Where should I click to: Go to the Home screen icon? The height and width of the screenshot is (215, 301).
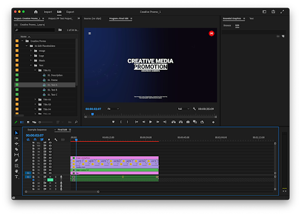pos(36,12)
